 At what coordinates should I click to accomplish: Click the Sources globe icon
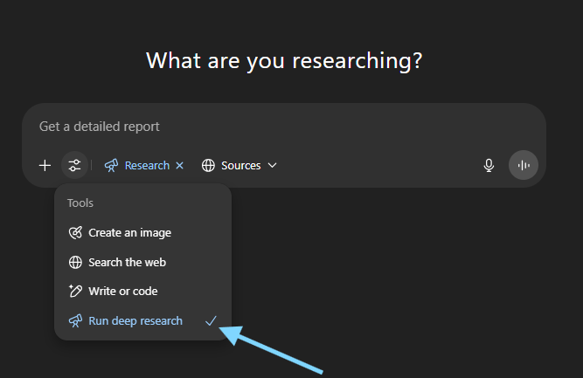click(208, 166)
